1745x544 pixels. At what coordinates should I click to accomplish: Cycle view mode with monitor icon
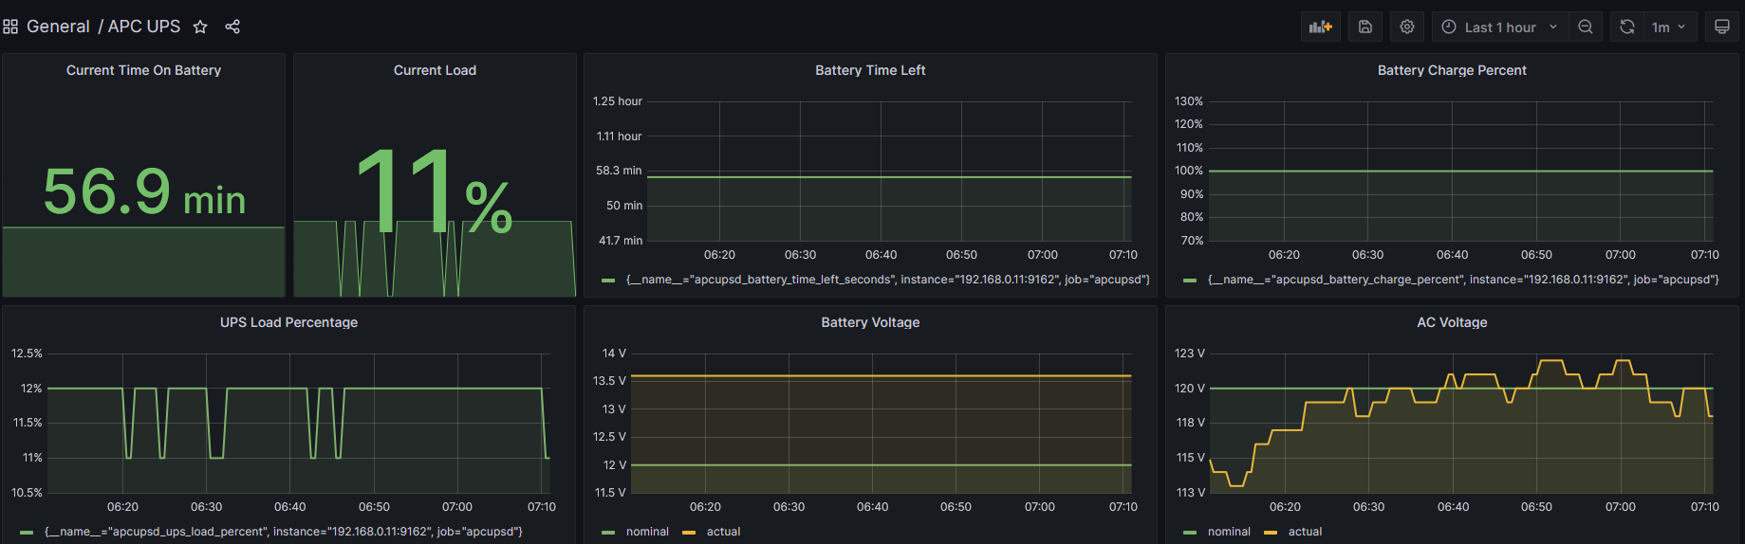[1722, 27]
